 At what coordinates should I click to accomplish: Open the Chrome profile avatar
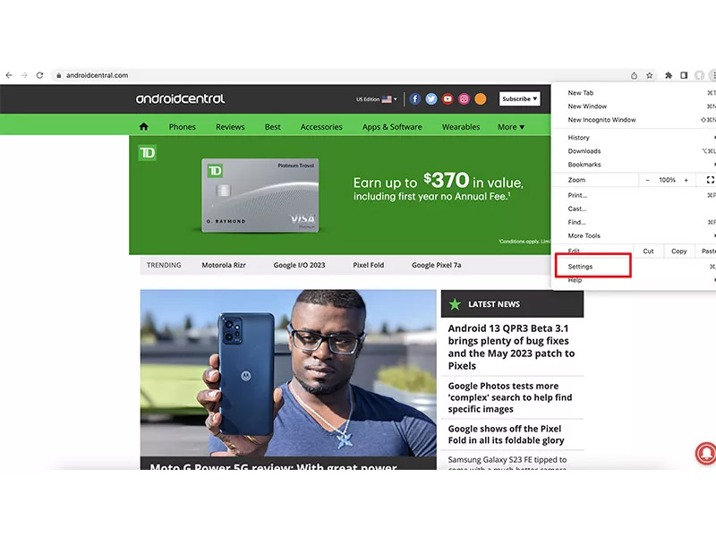(x=699, y=75)
